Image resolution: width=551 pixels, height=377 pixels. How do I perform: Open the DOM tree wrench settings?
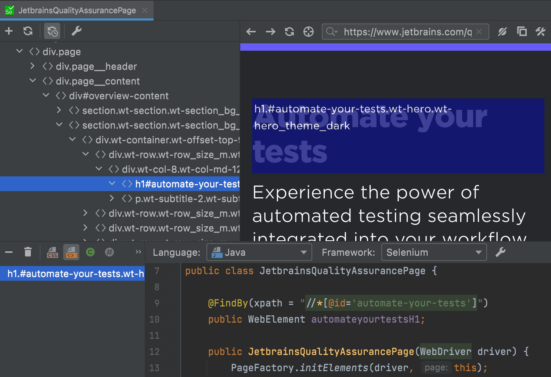point(76,31)
